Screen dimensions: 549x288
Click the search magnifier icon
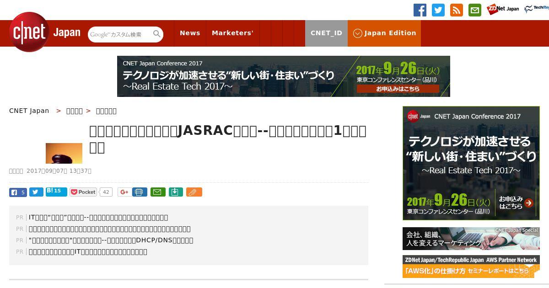coord(157,34)
